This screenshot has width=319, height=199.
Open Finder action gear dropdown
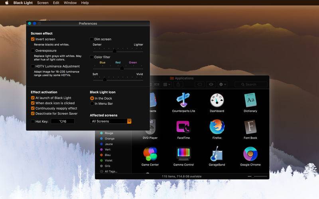[x=223, y=84]
